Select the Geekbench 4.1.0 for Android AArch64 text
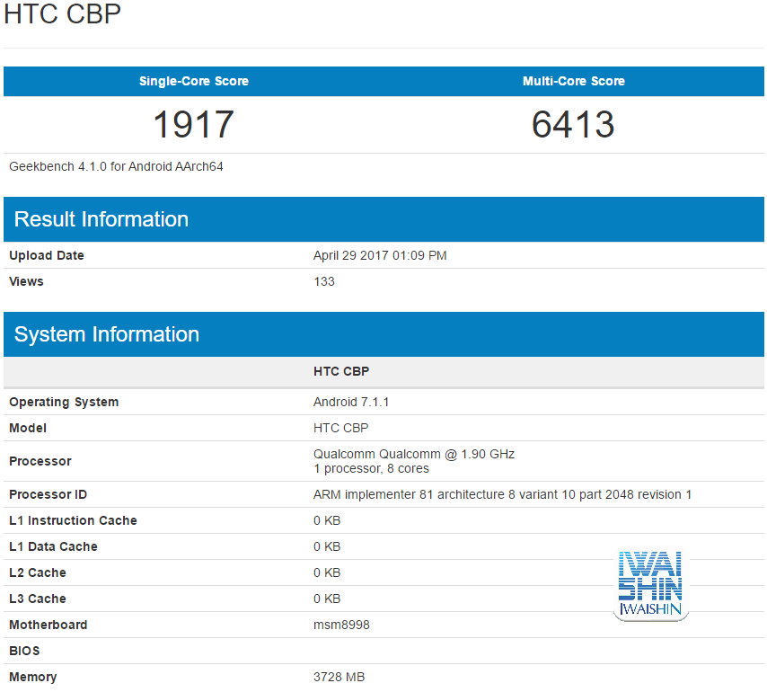 [x=116, y=166]
